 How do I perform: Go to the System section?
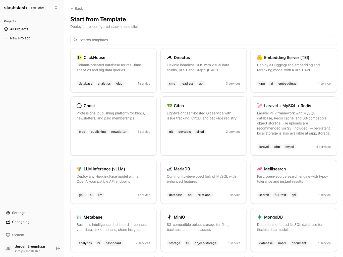(x=18, y=235)
